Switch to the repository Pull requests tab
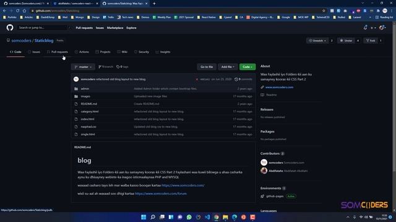This screenshot has height=222, width=396. pos(58,52)
